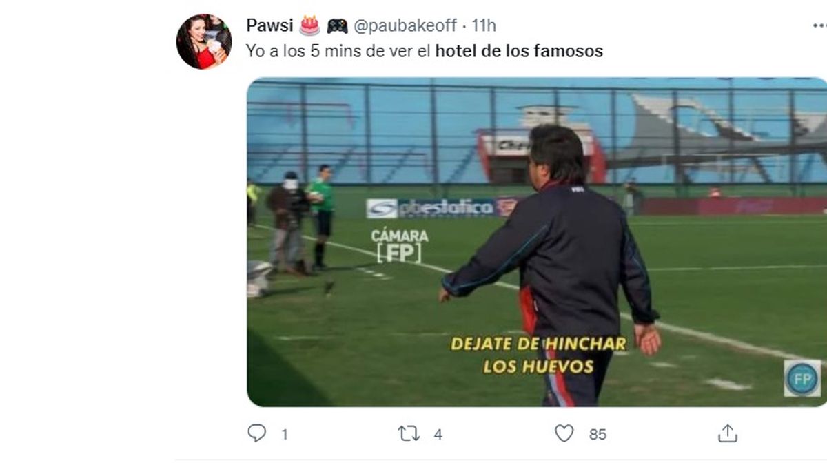Open the embedded football pitch image
The image size is (827, 465).
[x=537, y=242]
